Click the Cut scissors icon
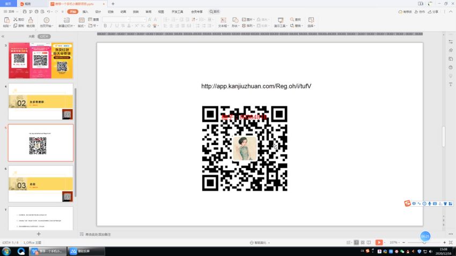This screenshot has width=456, height=256. pyautogui.click(x=16, y=19)
